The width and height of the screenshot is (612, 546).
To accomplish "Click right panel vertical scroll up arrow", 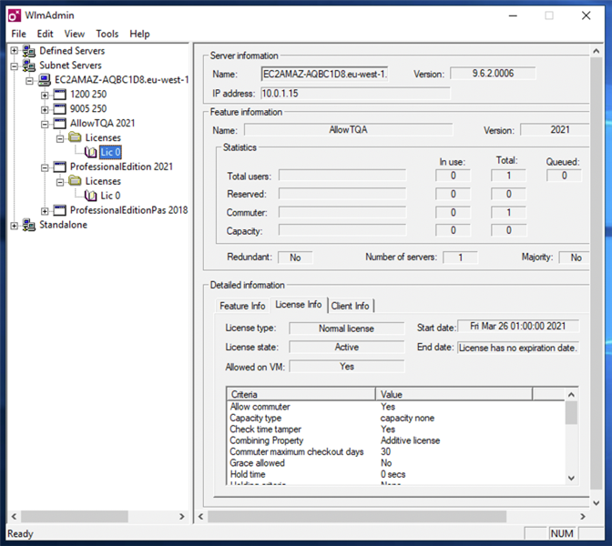I will [x=596, y=51].
